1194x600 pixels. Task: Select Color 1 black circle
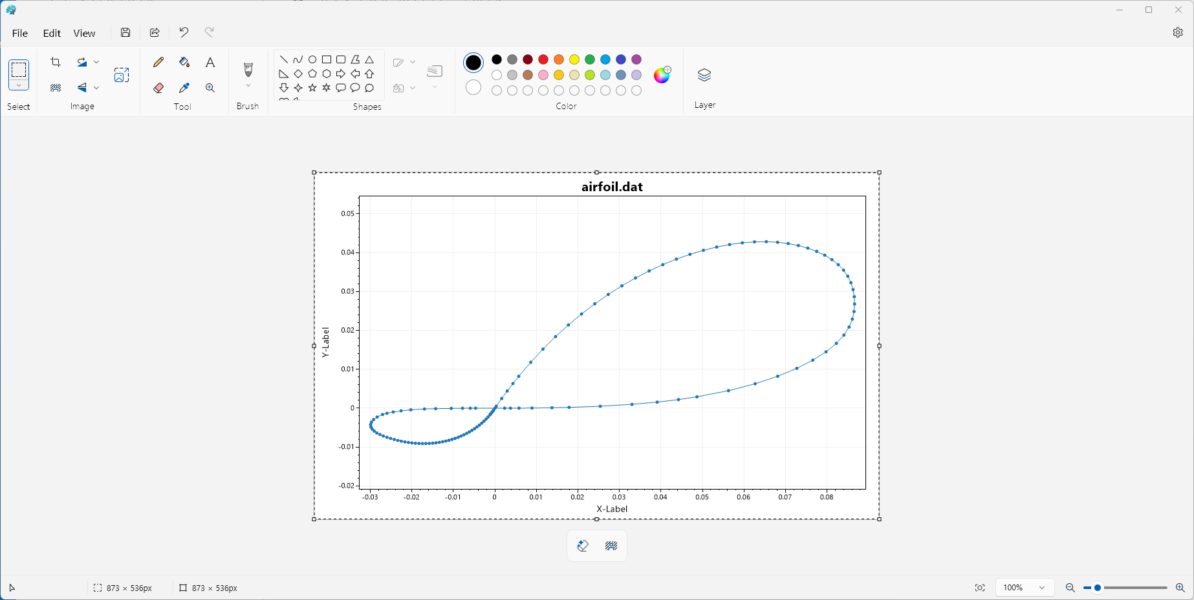(x=473, y=63)
